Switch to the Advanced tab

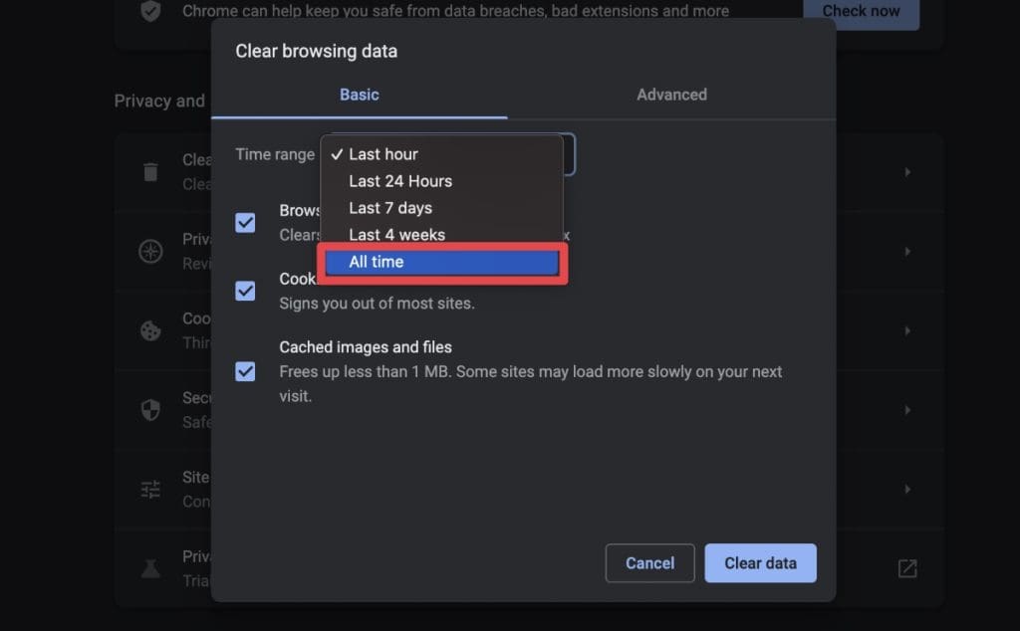pyautogui.click(x=671, y=95)
